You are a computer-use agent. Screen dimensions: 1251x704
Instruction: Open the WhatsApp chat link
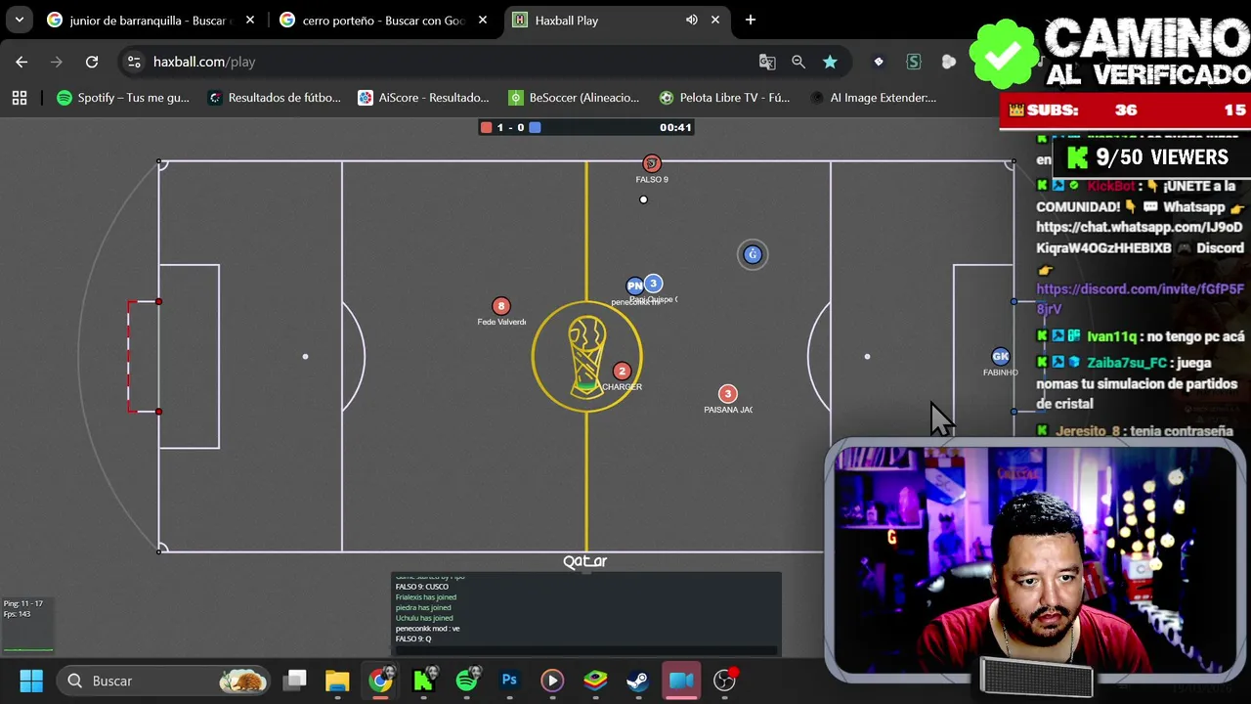click(1140, 238)
